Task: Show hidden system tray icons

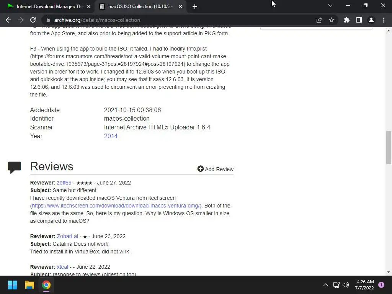Action: (x=326, y=285)
